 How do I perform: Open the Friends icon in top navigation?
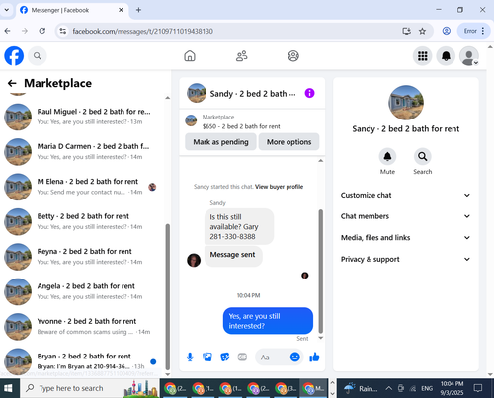click(241, 56)
